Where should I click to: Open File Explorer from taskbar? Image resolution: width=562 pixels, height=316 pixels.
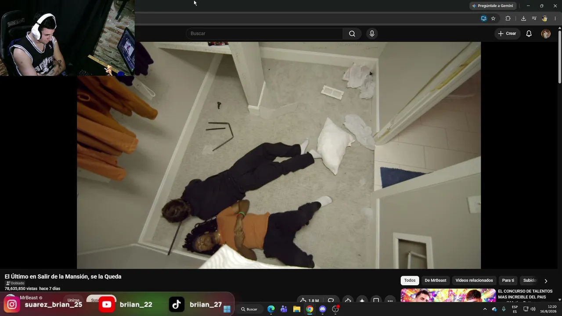point(297,309)
